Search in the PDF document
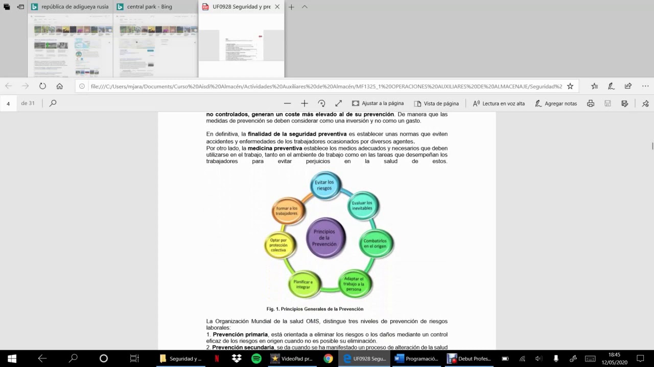Screen dimensions: 654x367 coord(53,103)
